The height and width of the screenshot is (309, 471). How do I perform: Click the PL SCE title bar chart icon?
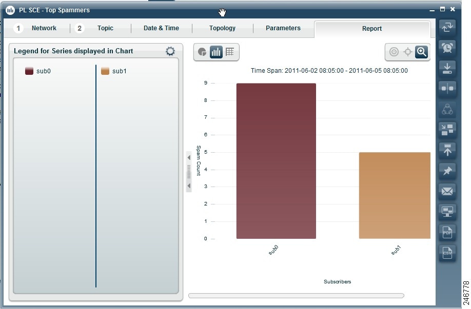[10, 10]
